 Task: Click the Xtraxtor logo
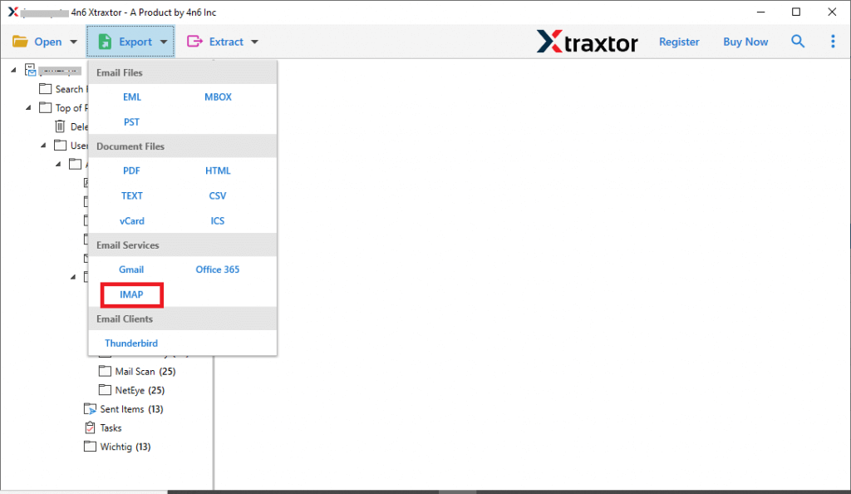click(x=588, y=41)
